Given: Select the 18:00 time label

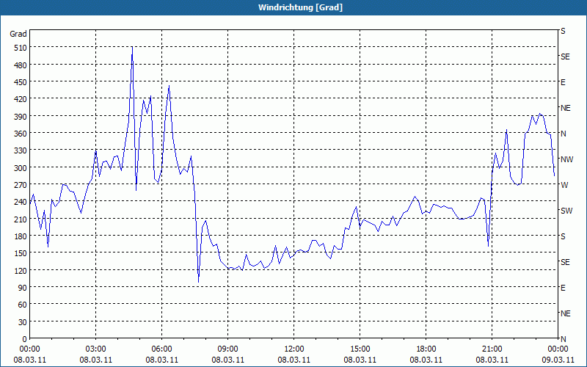Looking at the screenshot, I should (426, 349).
